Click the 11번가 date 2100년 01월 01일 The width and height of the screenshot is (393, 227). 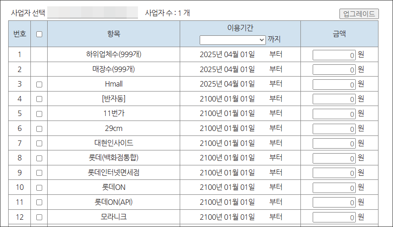(x=227, y=113)
